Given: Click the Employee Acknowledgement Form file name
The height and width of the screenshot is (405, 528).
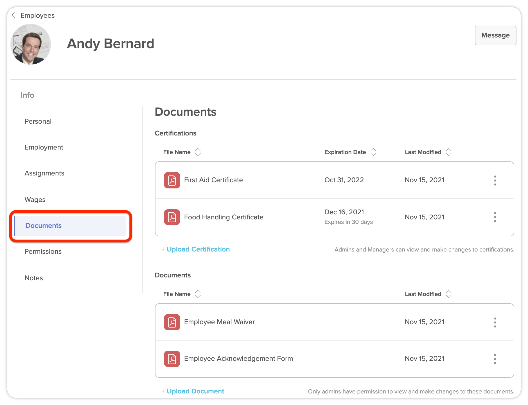Looking at the screenshot, I should tap(238, 359).
